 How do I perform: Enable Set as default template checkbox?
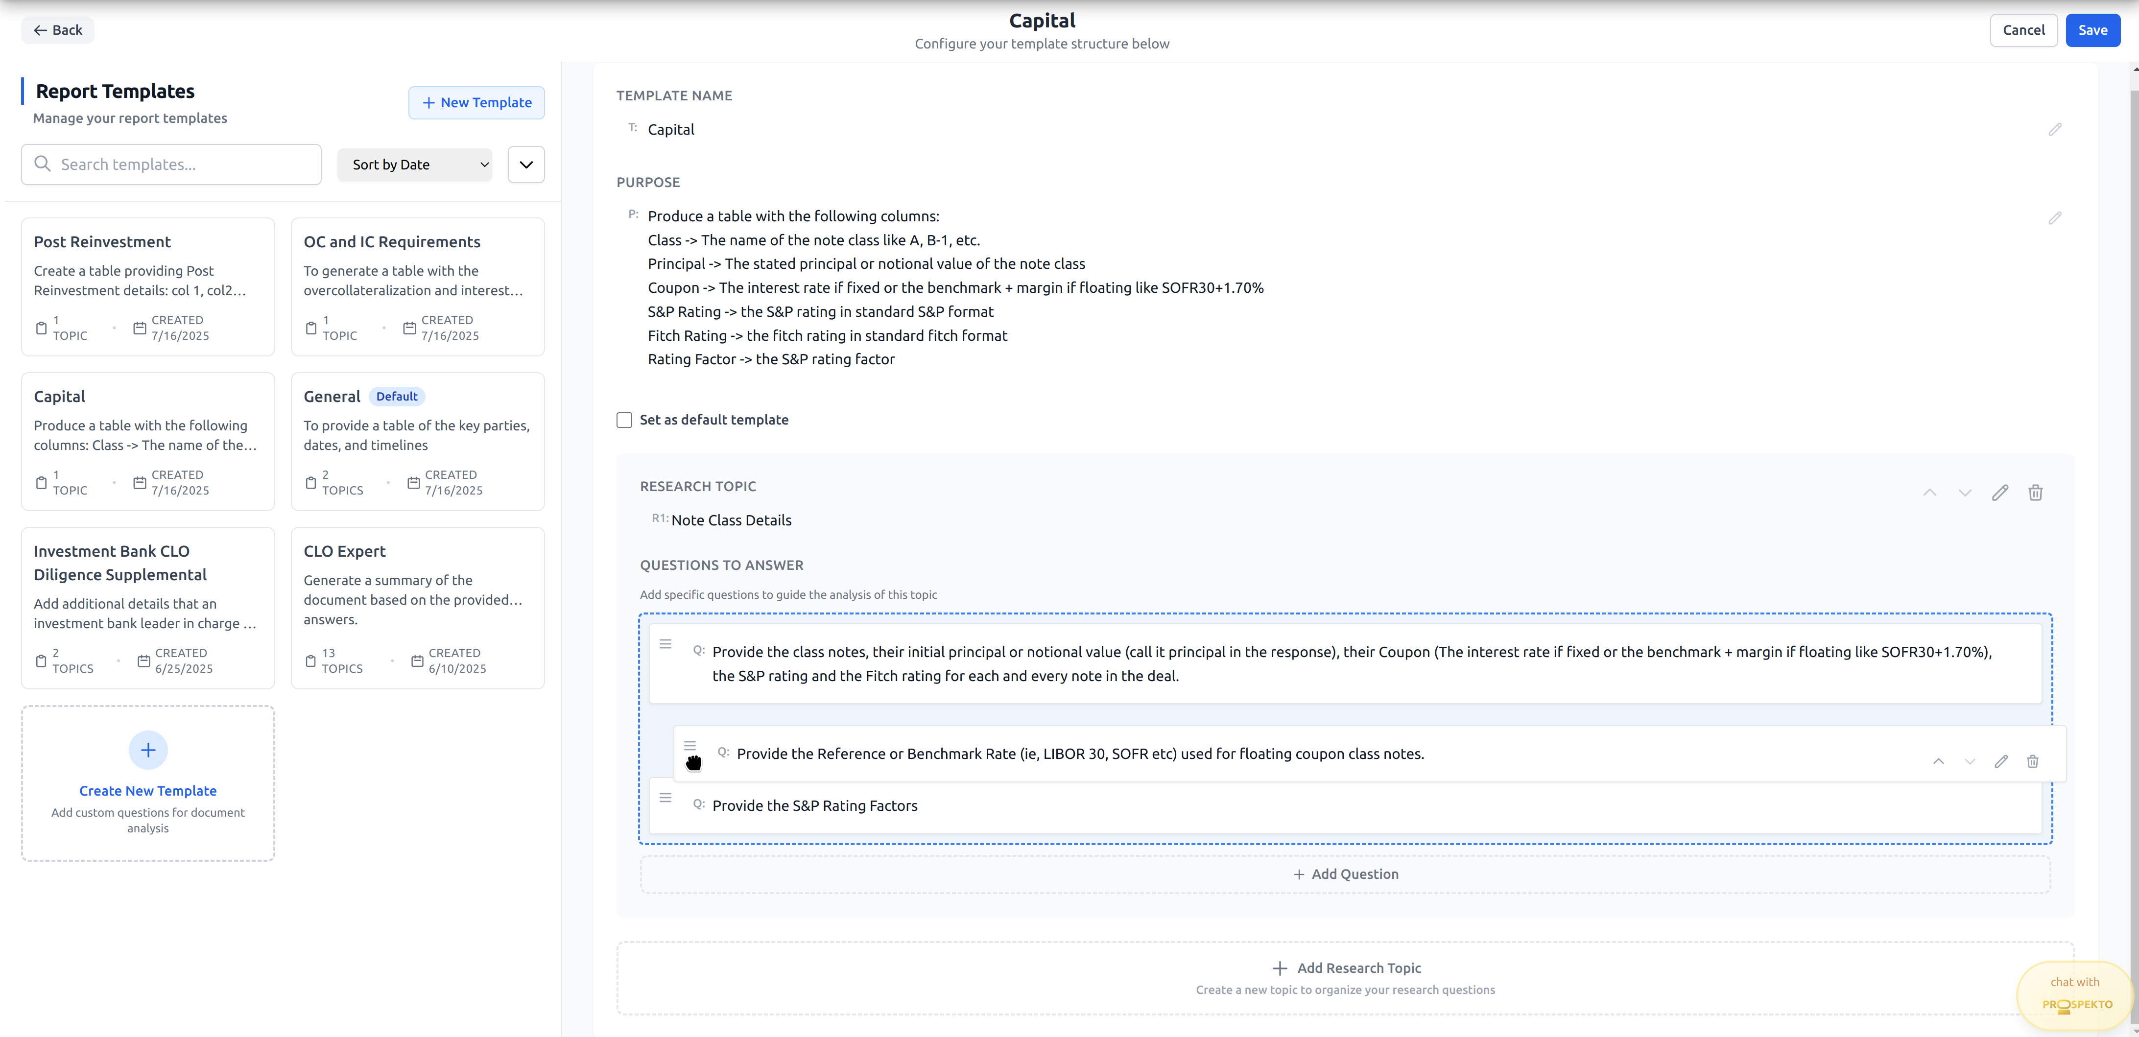pos(624,420)
